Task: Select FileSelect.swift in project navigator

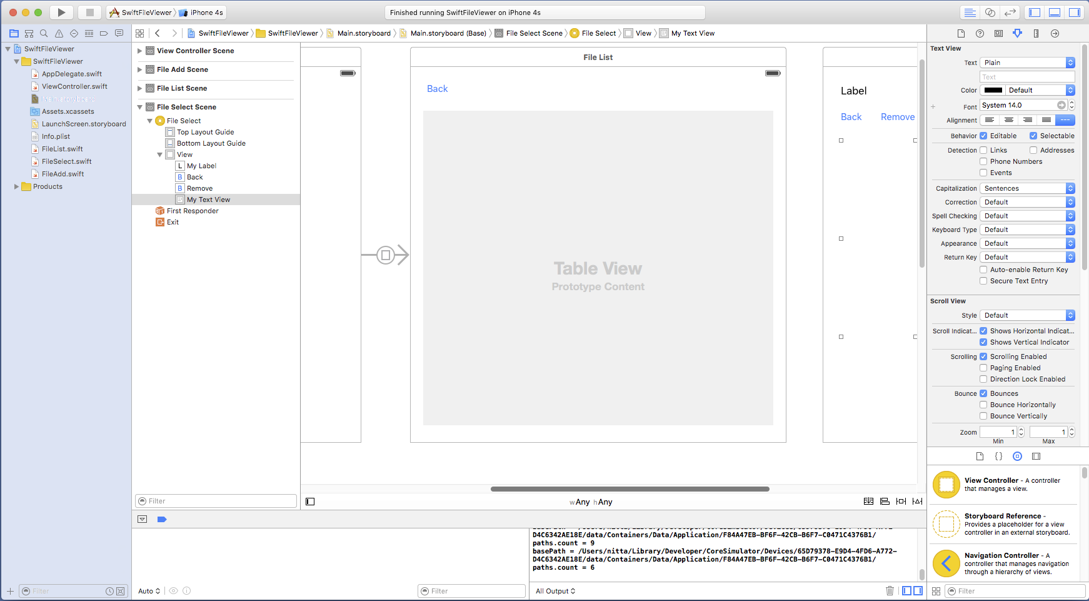Action: [x=66, y=161]
